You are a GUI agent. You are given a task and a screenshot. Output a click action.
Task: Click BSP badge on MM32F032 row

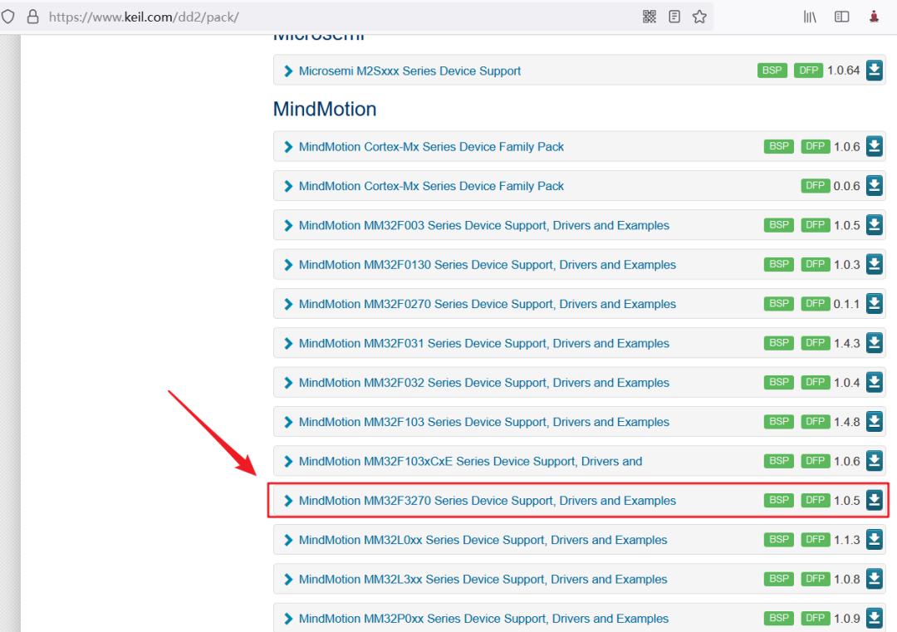click(778, 382)
